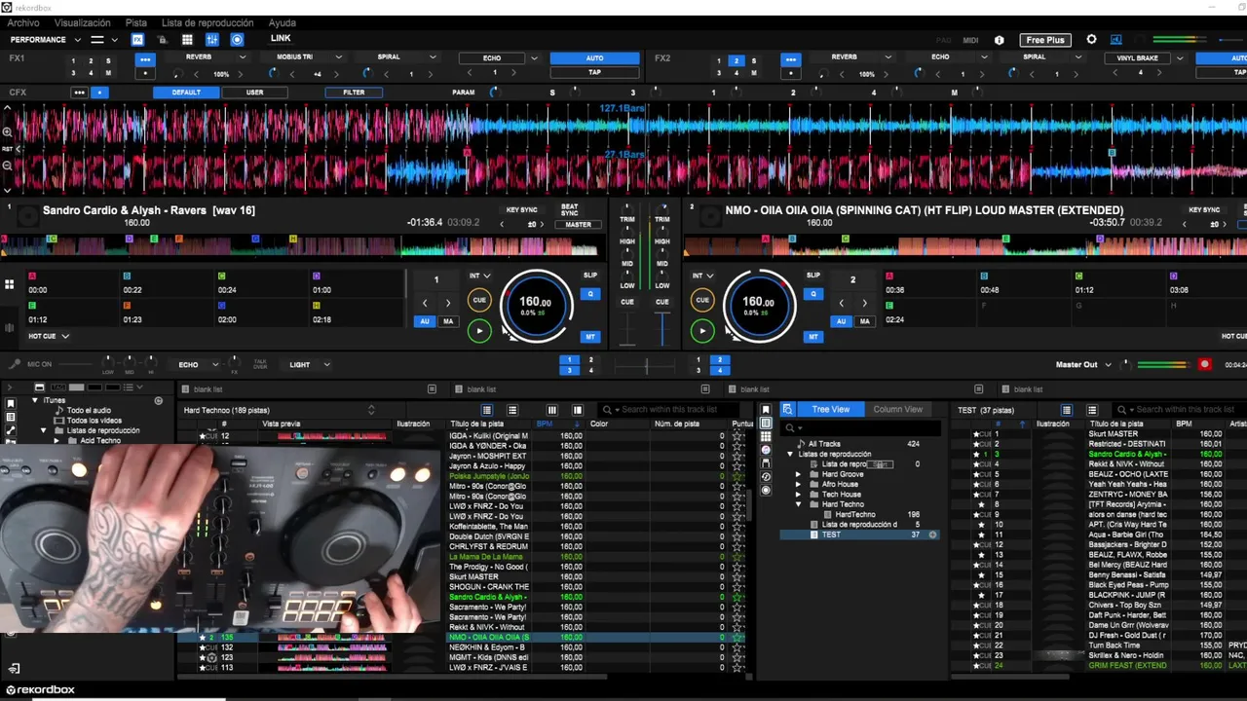Collapse the Hard Techno folder in tree
The width and height of the screenshot is (1247, 701).
(799, 504)
